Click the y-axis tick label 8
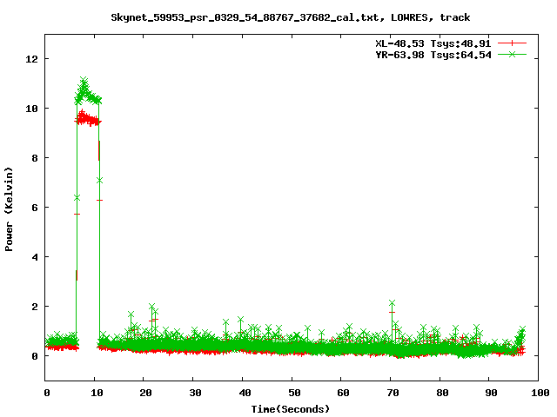This screenshot has width=557, height=417. click(x=35, y=158)
